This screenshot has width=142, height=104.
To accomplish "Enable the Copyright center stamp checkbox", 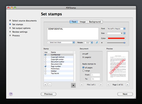I will pyautogui.click(x=45, y=59).
